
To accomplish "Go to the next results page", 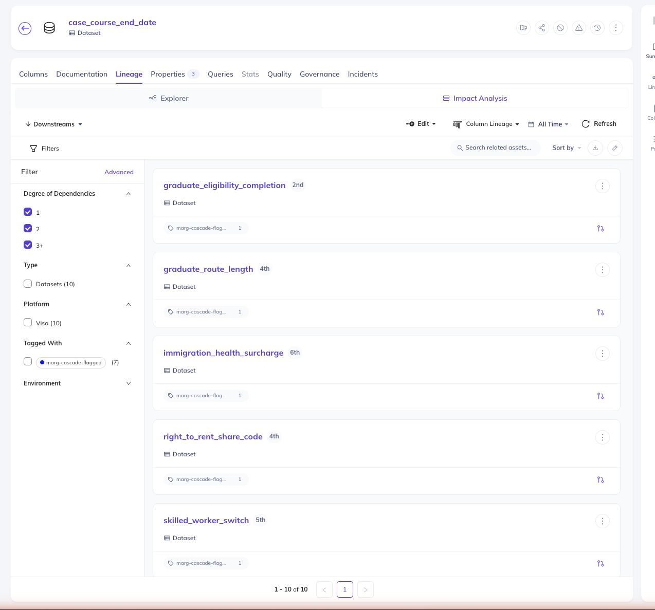I will (366, 589).
